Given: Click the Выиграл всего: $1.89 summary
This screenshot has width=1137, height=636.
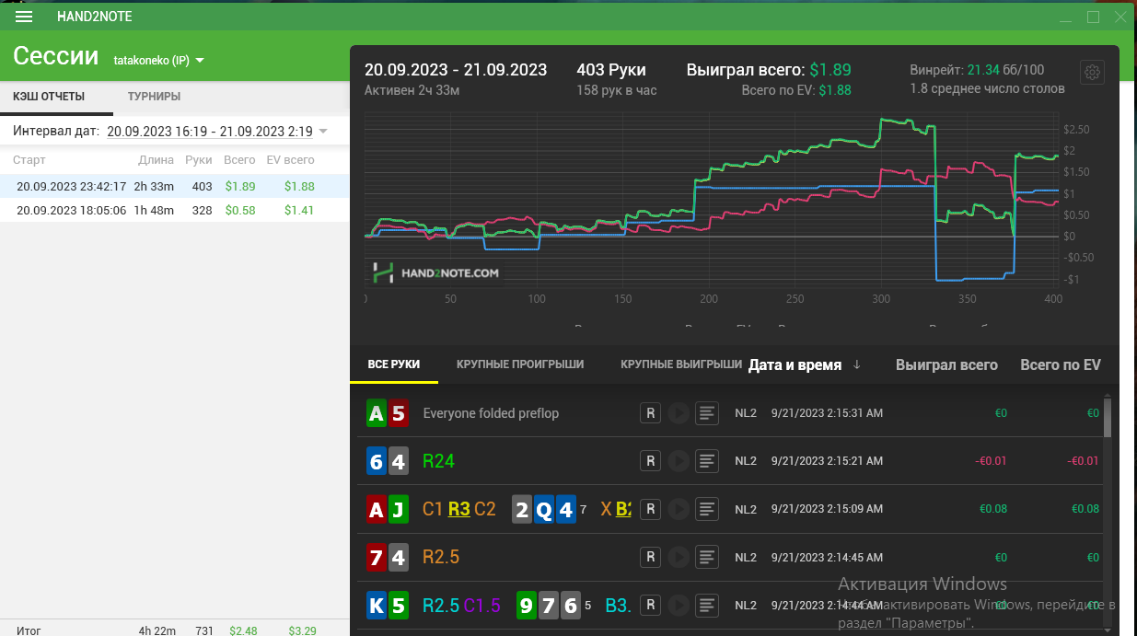Looking at the screenshot, I should pyautogui.click(x=769, y=70).
